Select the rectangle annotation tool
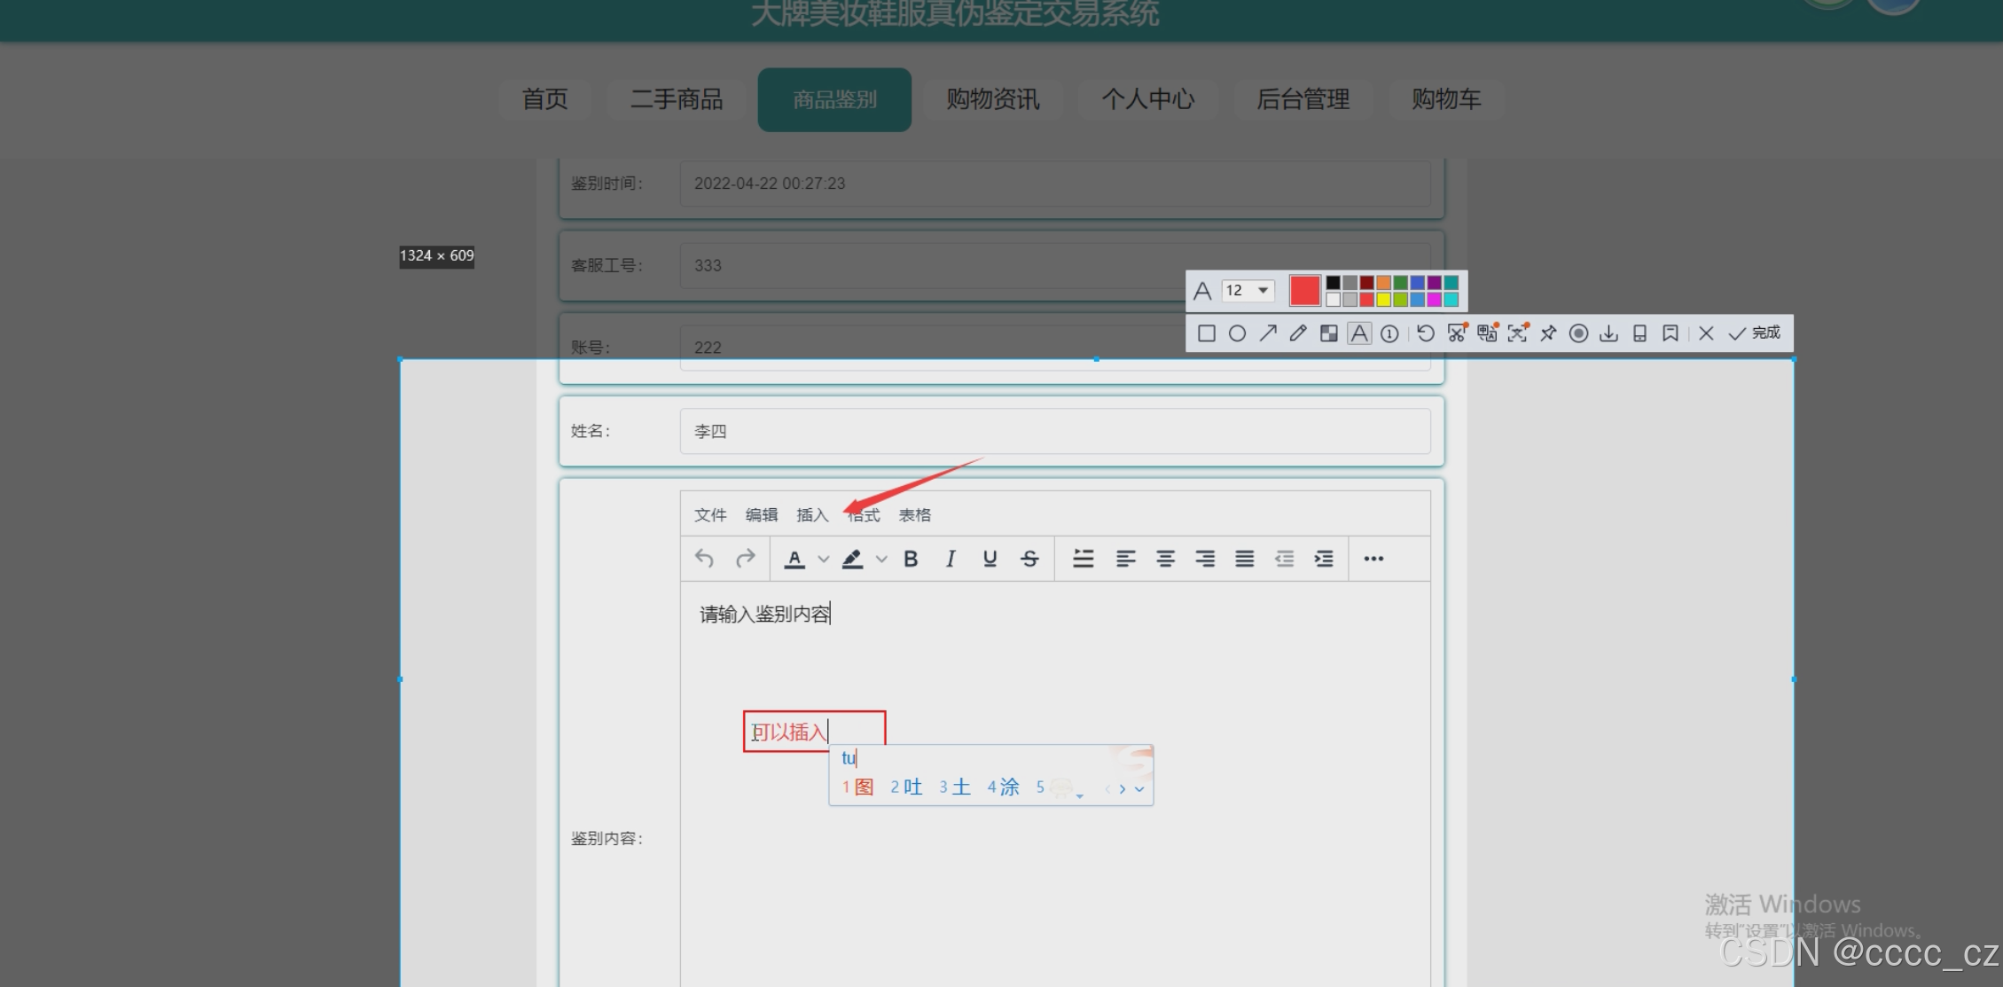The width and height of the screenshot is (2003, 987). 1206,333
